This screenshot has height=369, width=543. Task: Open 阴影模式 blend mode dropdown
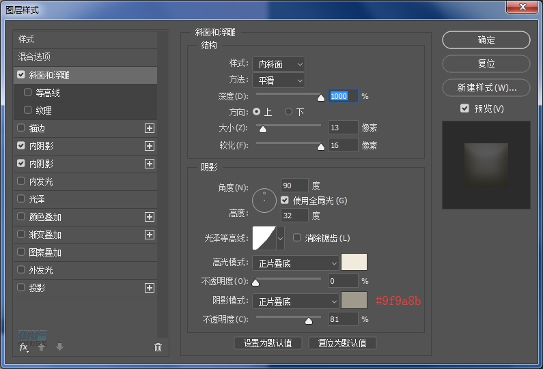(295, 301)
